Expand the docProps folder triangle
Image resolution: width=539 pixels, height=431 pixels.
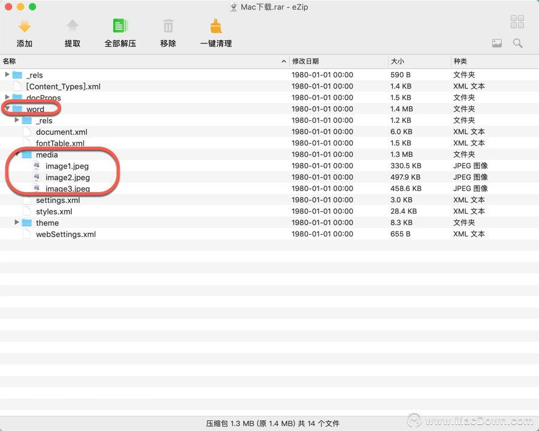click(x=7, y=97)
